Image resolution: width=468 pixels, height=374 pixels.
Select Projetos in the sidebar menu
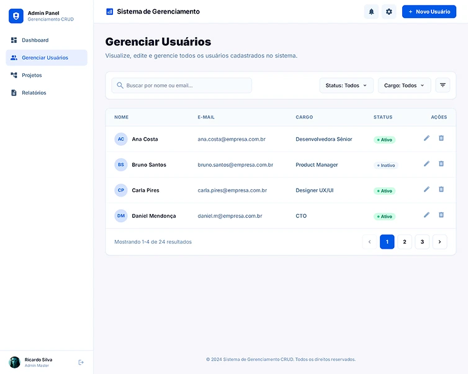(32, 75)
